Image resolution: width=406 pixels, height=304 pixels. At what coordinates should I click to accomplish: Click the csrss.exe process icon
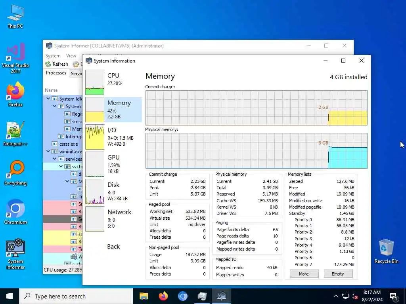pos(55,144)
